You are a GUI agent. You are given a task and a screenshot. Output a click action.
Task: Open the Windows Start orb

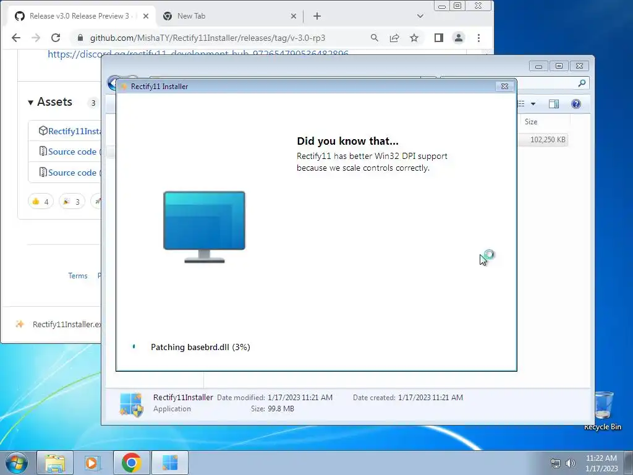pos(17,463)
